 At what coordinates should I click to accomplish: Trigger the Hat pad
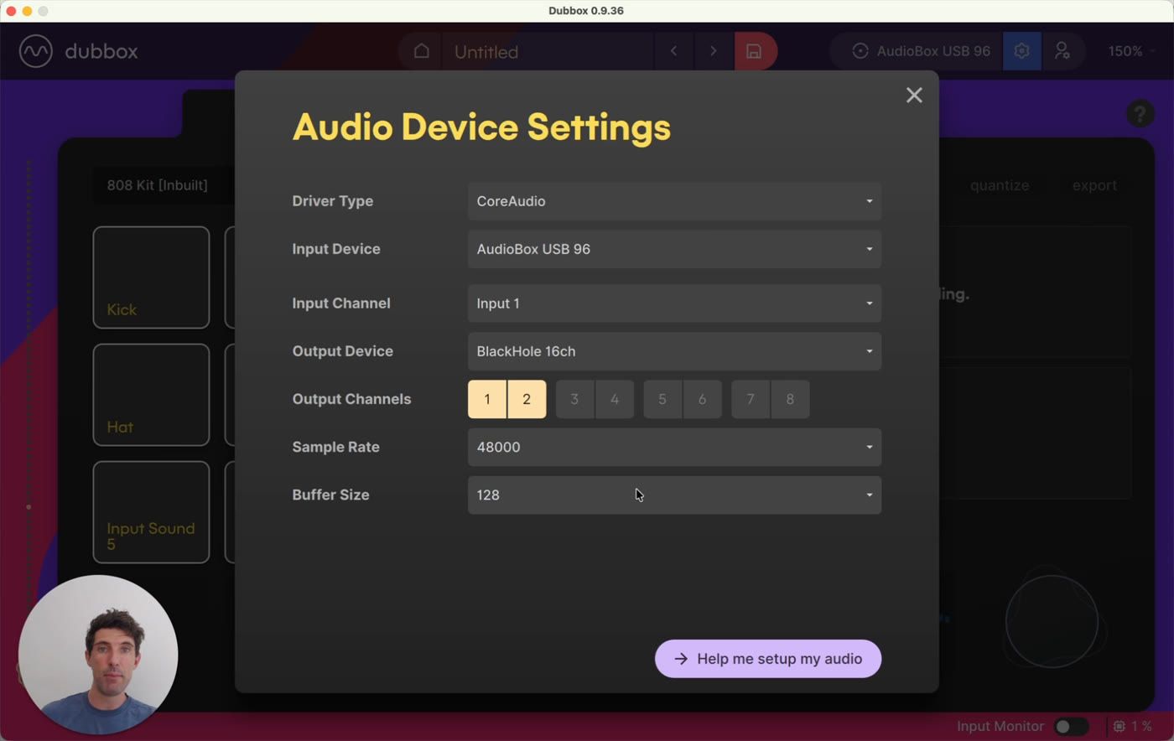tap(151, 395)
